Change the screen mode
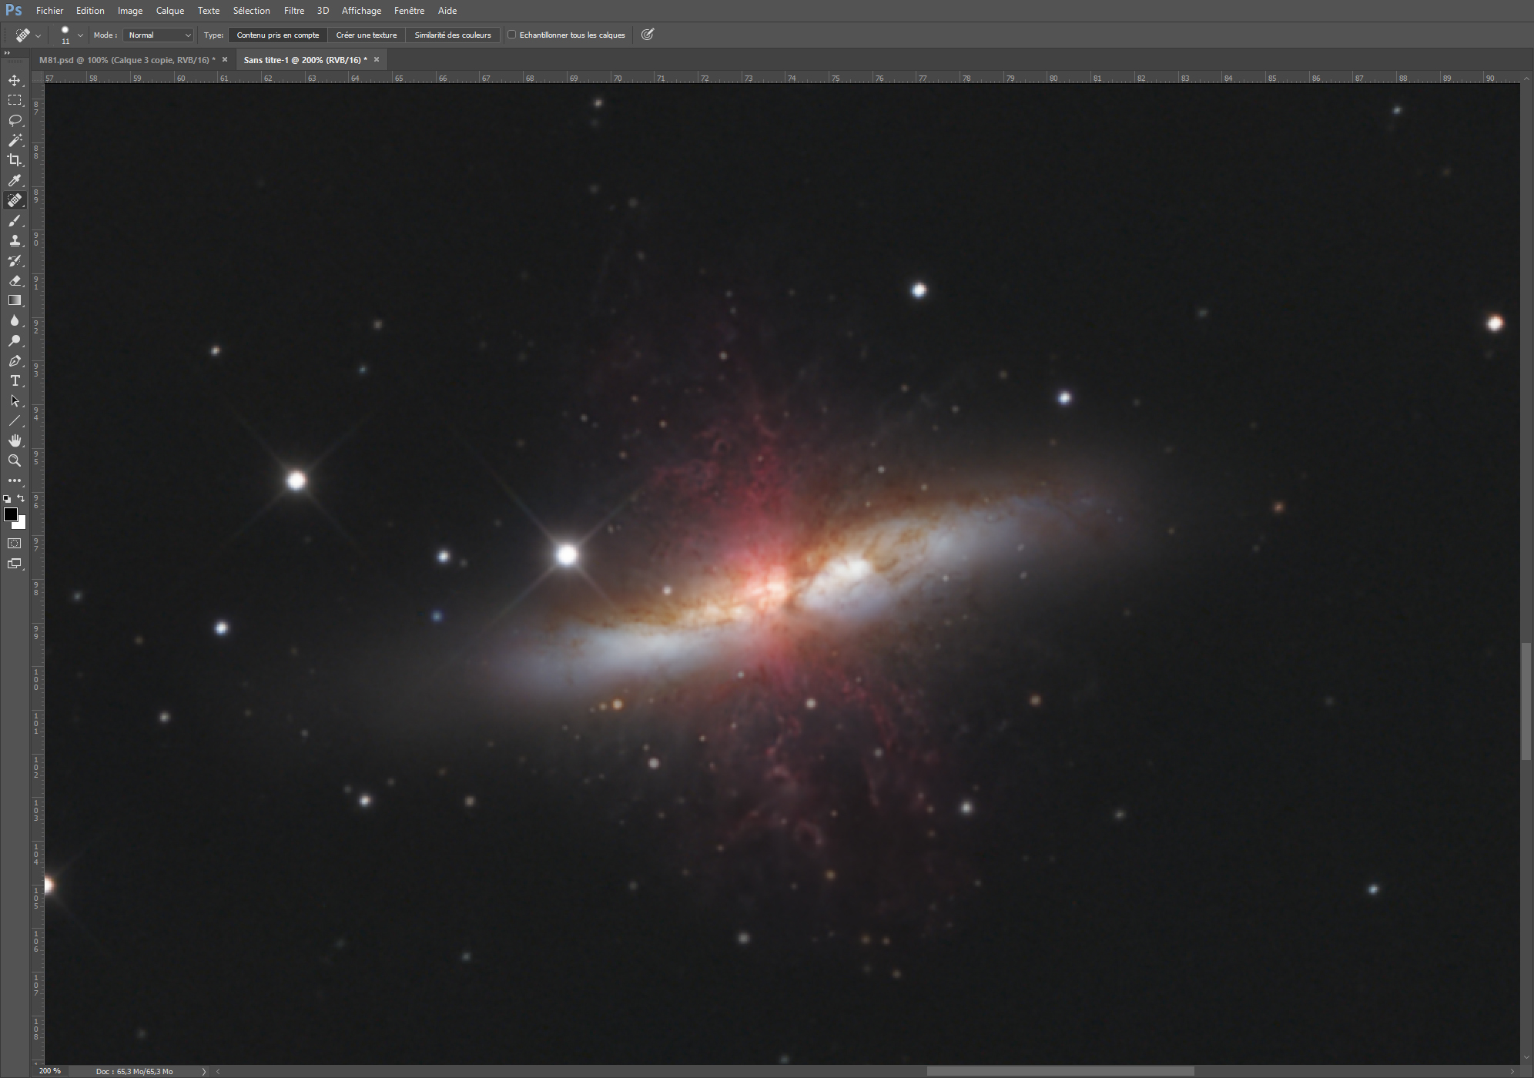This screenshot has height=1078, width=1534. pos(15,564)
